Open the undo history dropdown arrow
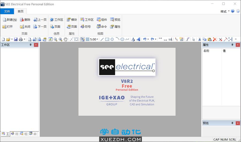Image resolution: width=241 pixels, height=142 pixels. click(x=148, y=39)
